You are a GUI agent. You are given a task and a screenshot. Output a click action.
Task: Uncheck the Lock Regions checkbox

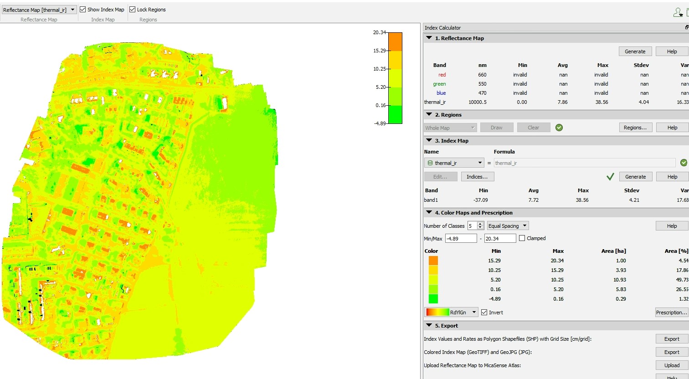[133, 10]
